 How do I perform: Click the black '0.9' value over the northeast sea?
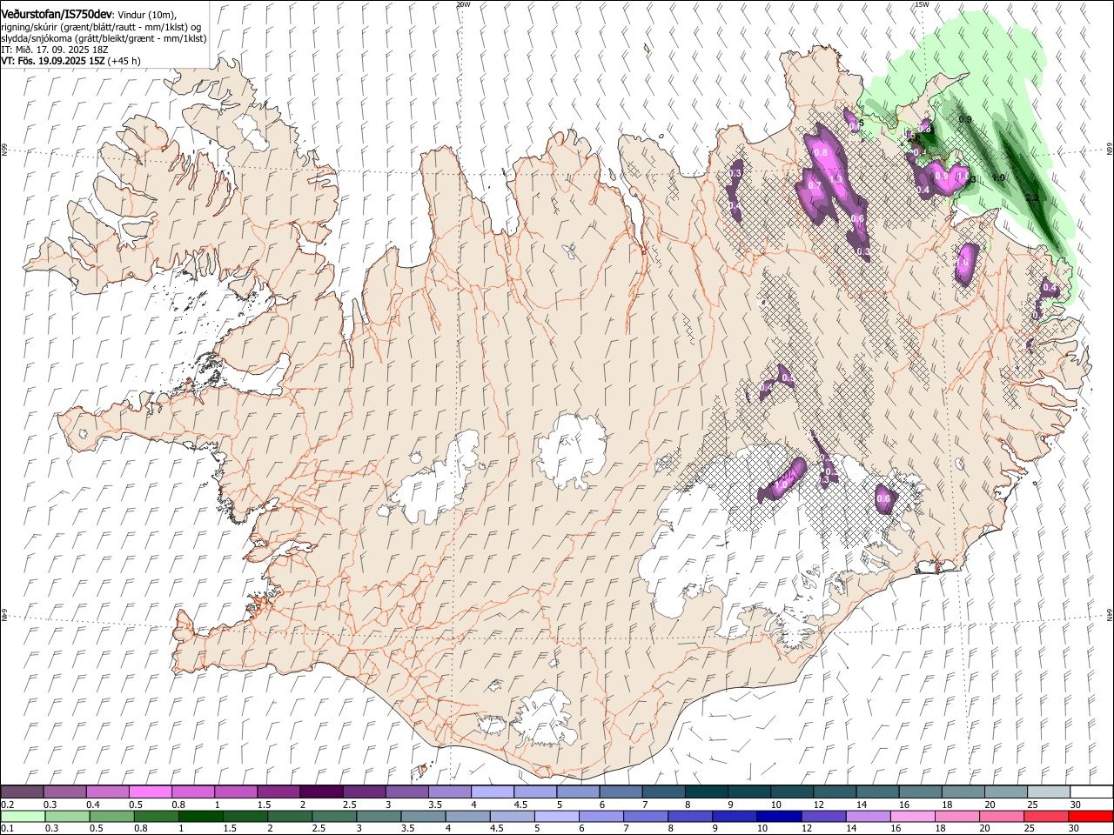(x=964, y=119)
